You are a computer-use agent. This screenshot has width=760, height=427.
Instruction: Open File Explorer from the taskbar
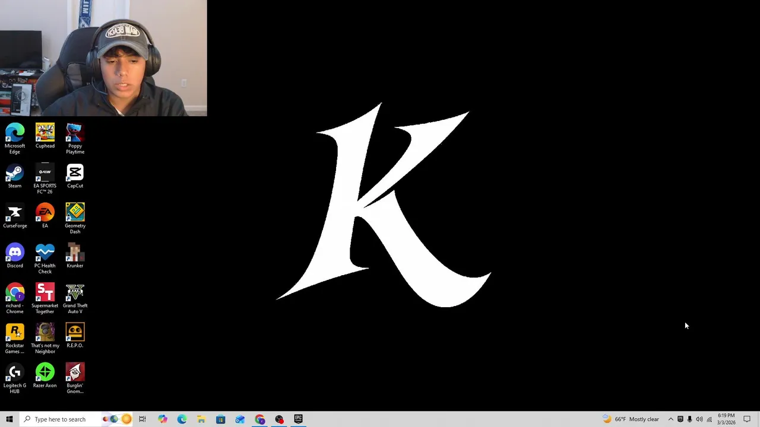click(201, 419)
